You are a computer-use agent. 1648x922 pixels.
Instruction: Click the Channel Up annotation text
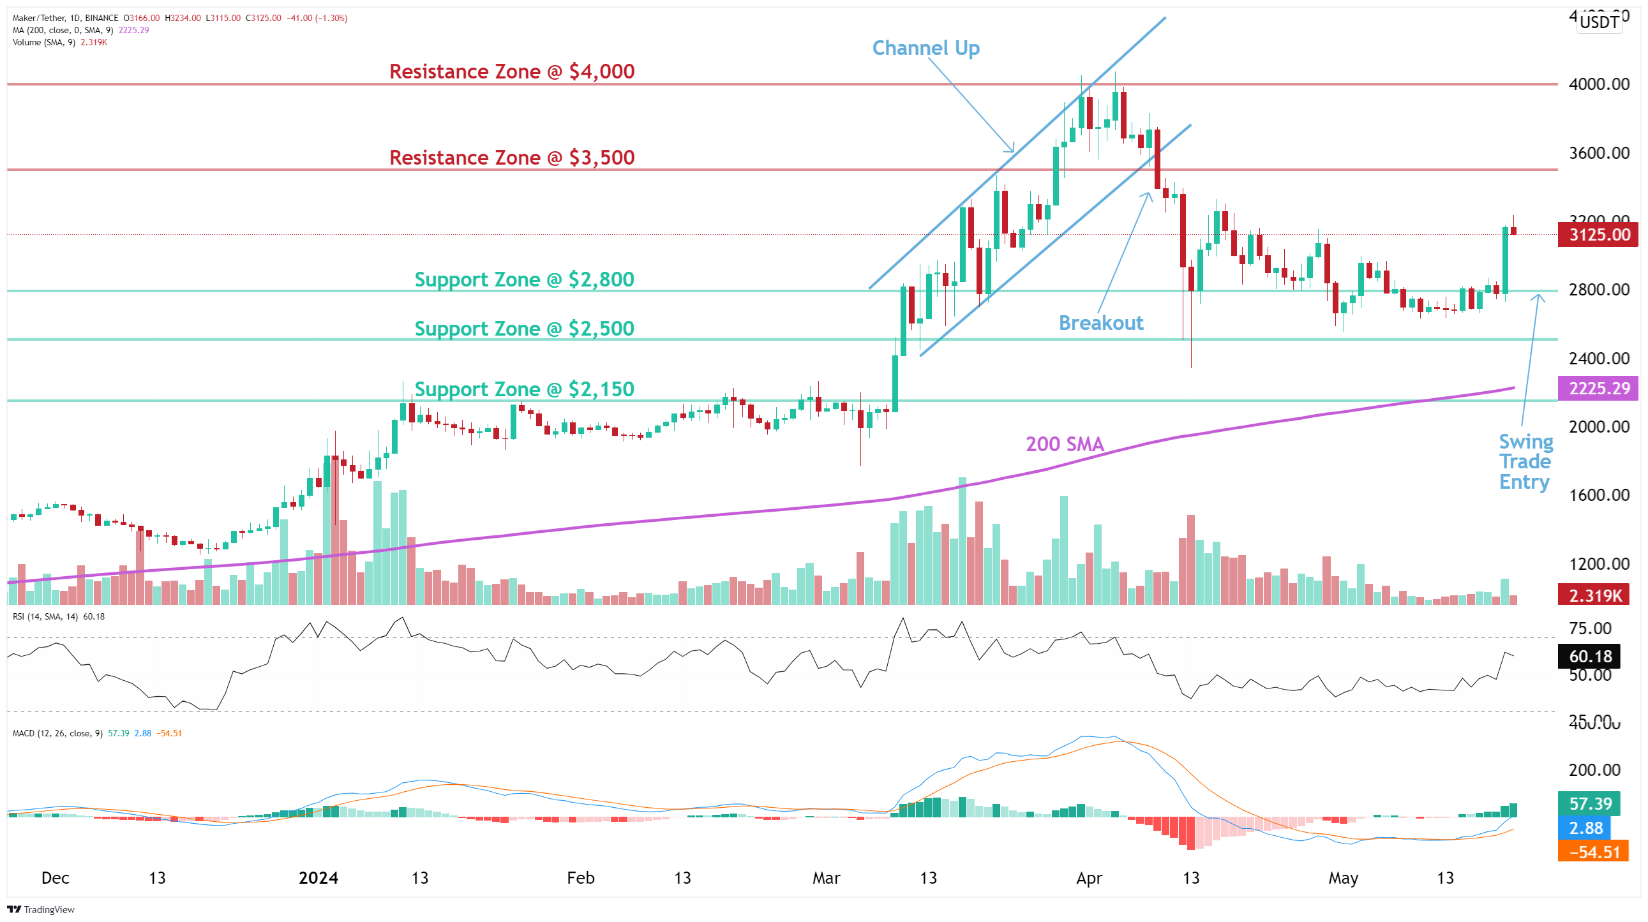[925, 48]
